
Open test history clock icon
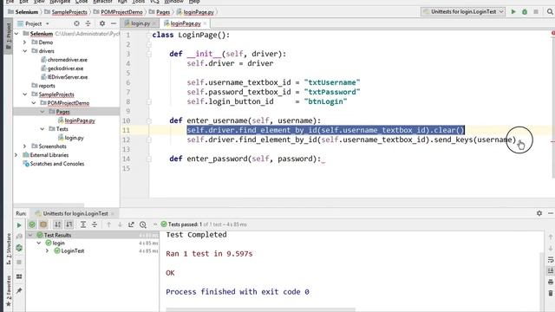click(x=142, y=224)
